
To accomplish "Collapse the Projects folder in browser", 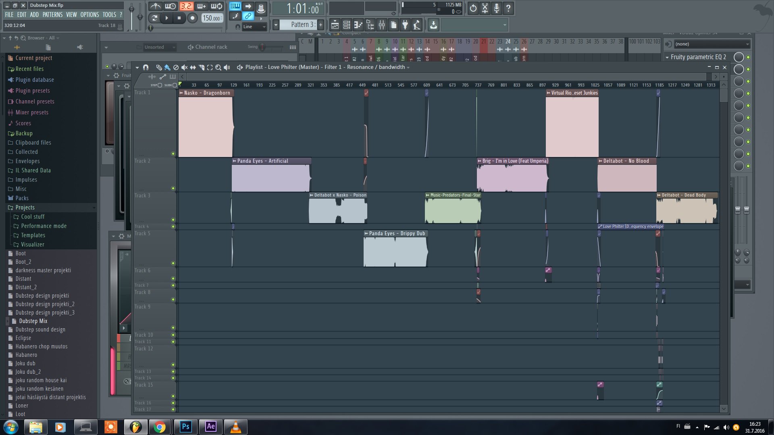I will (25, 207).
